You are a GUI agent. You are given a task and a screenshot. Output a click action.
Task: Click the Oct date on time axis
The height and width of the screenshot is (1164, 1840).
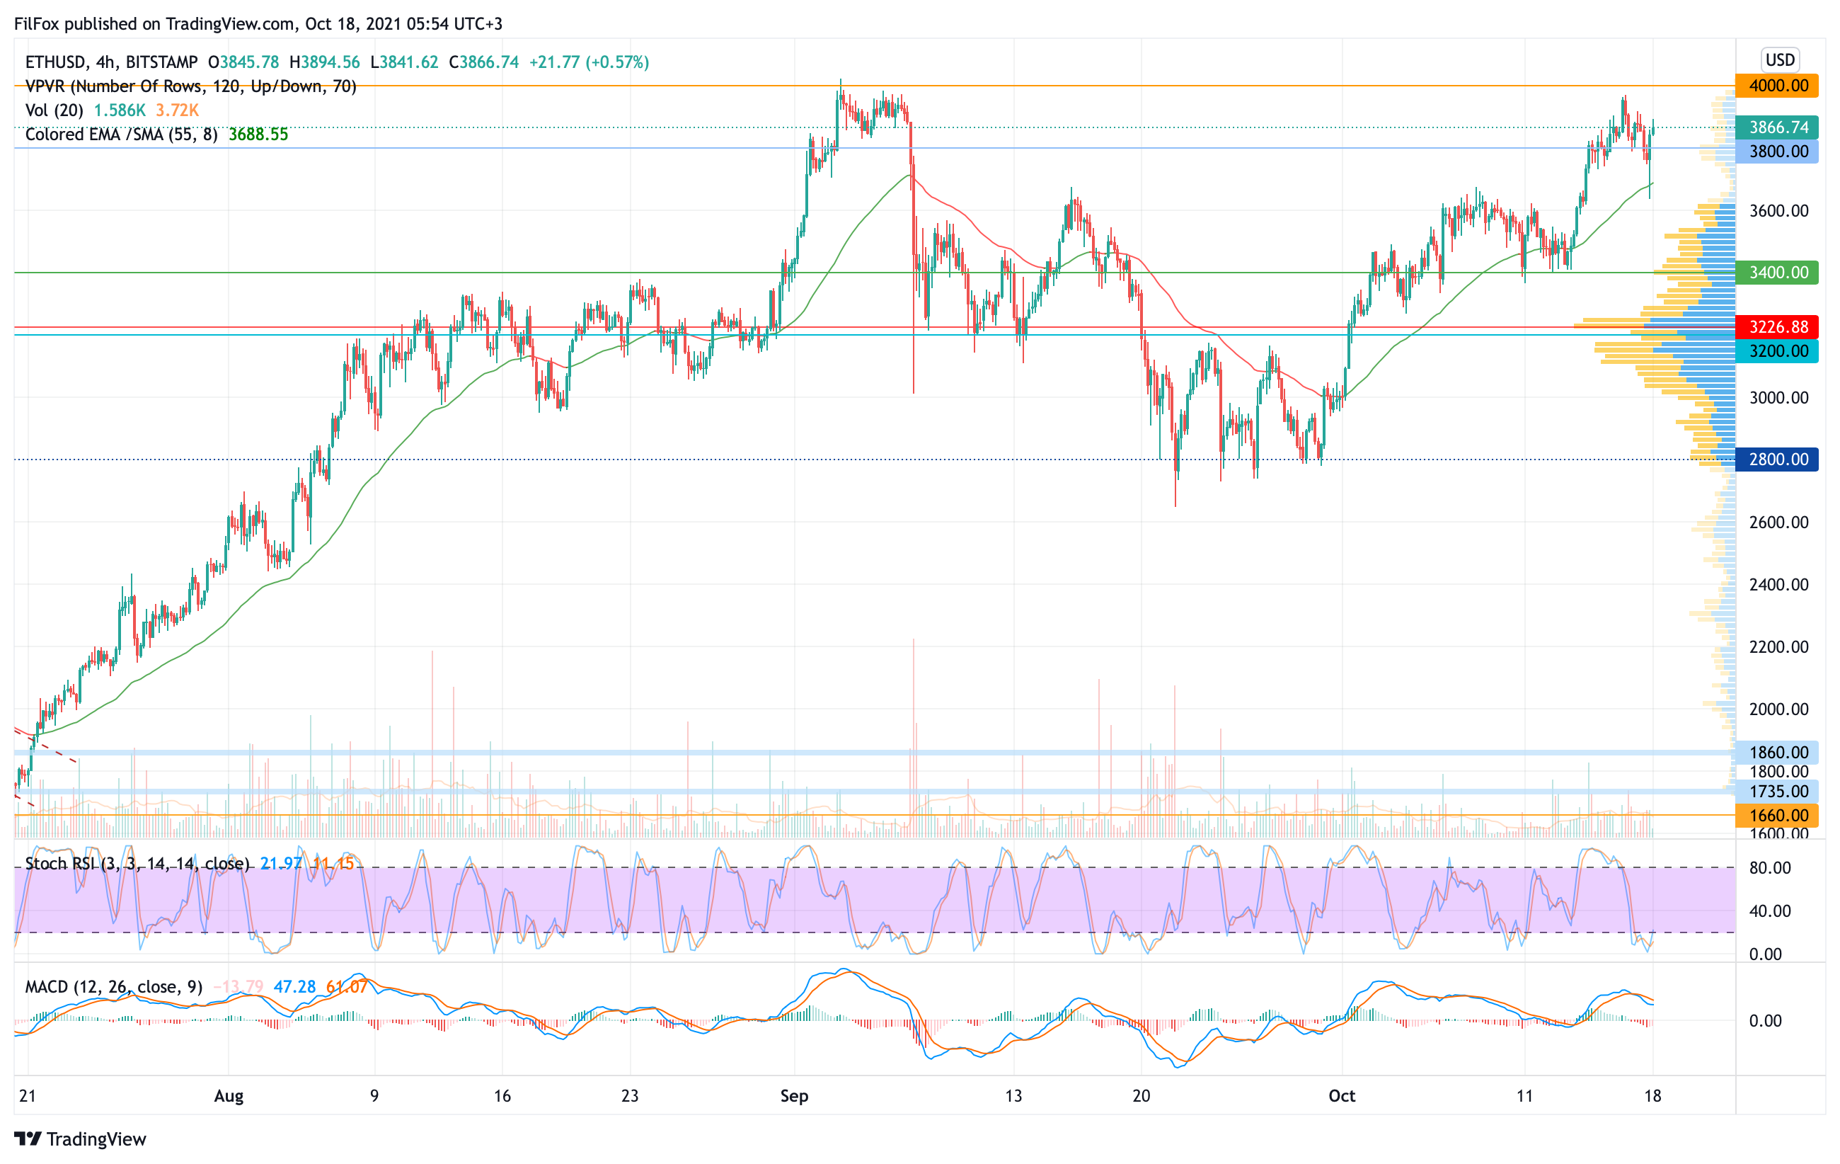tap(1342, 1096)
